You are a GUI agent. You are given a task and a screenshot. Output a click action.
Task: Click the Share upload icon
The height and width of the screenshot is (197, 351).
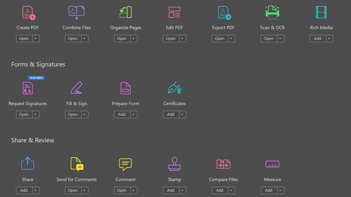28,163
